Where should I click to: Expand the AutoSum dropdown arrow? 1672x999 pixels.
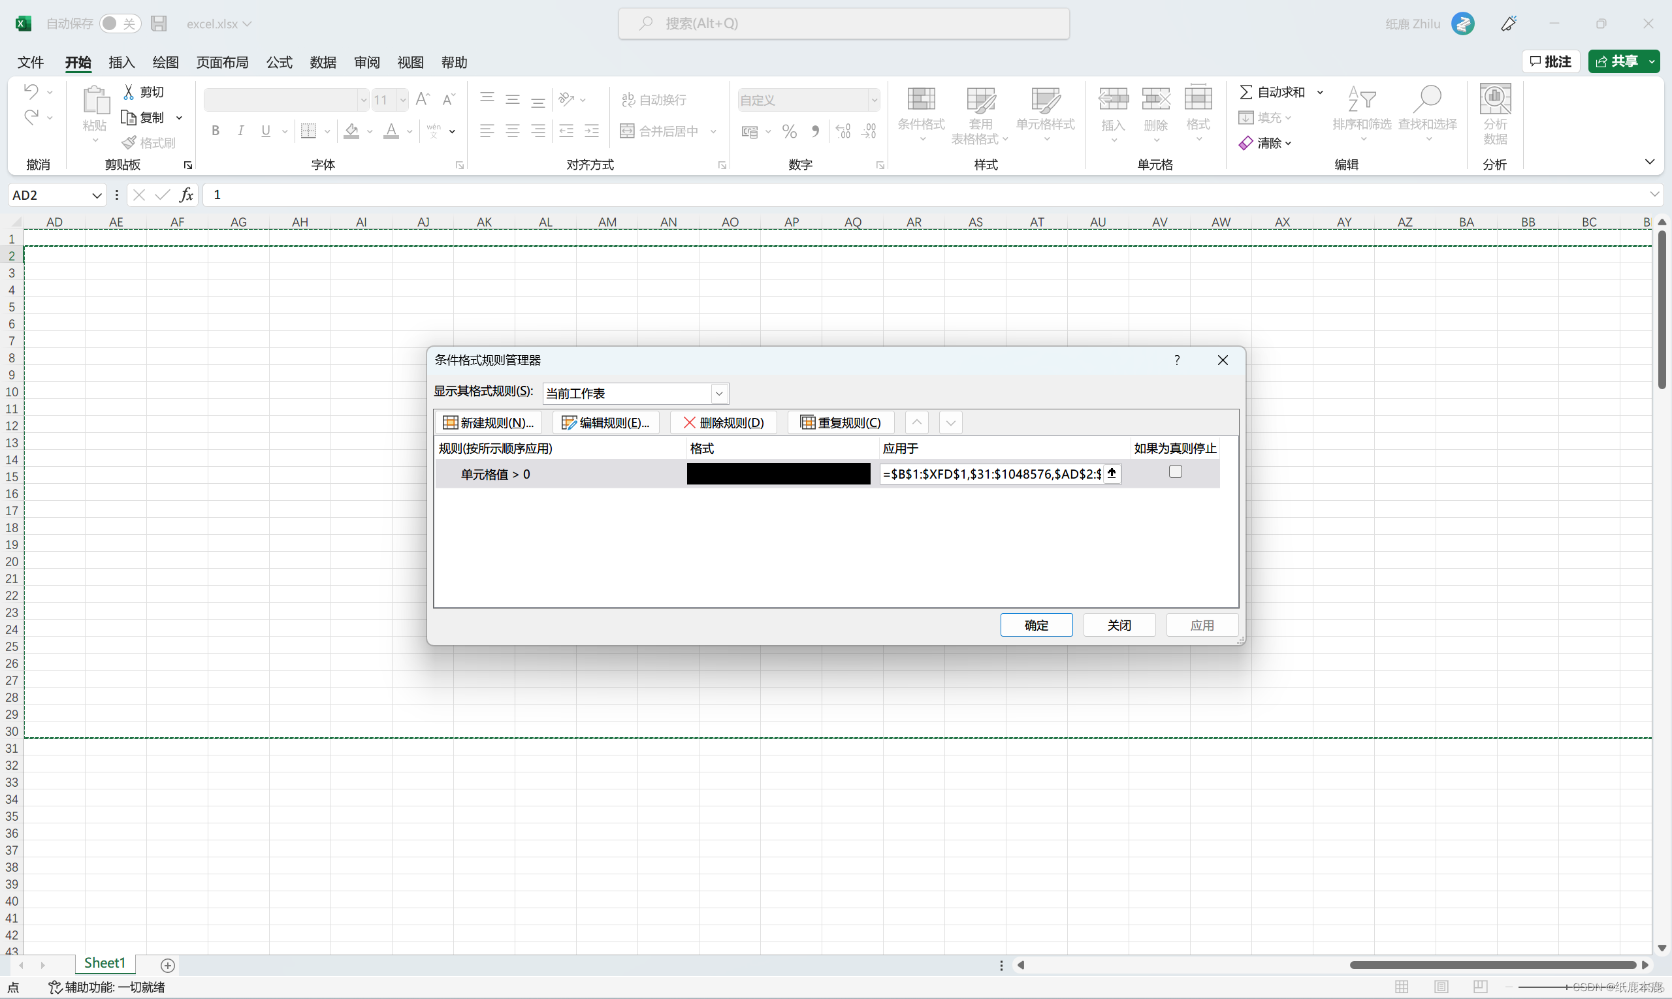1320,91
